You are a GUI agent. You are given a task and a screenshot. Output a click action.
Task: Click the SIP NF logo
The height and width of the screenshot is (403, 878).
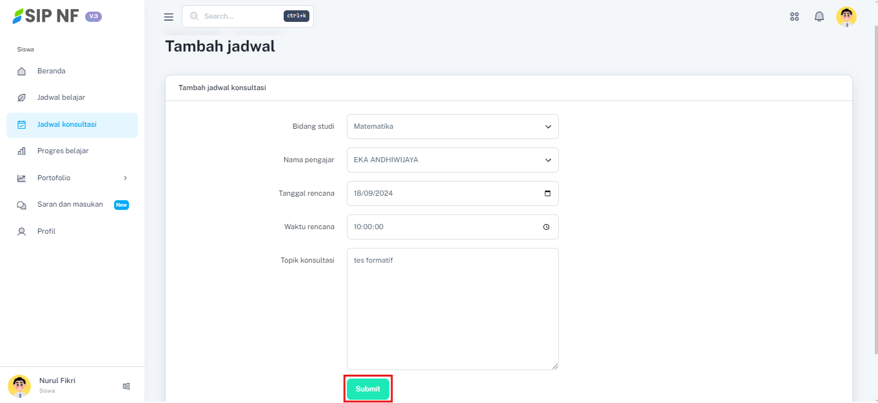(x=45, y=16)
